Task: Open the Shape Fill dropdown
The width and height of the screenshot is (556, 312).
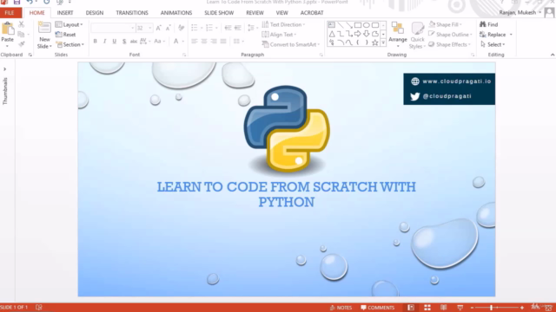Action: click(x=446, y=24)
